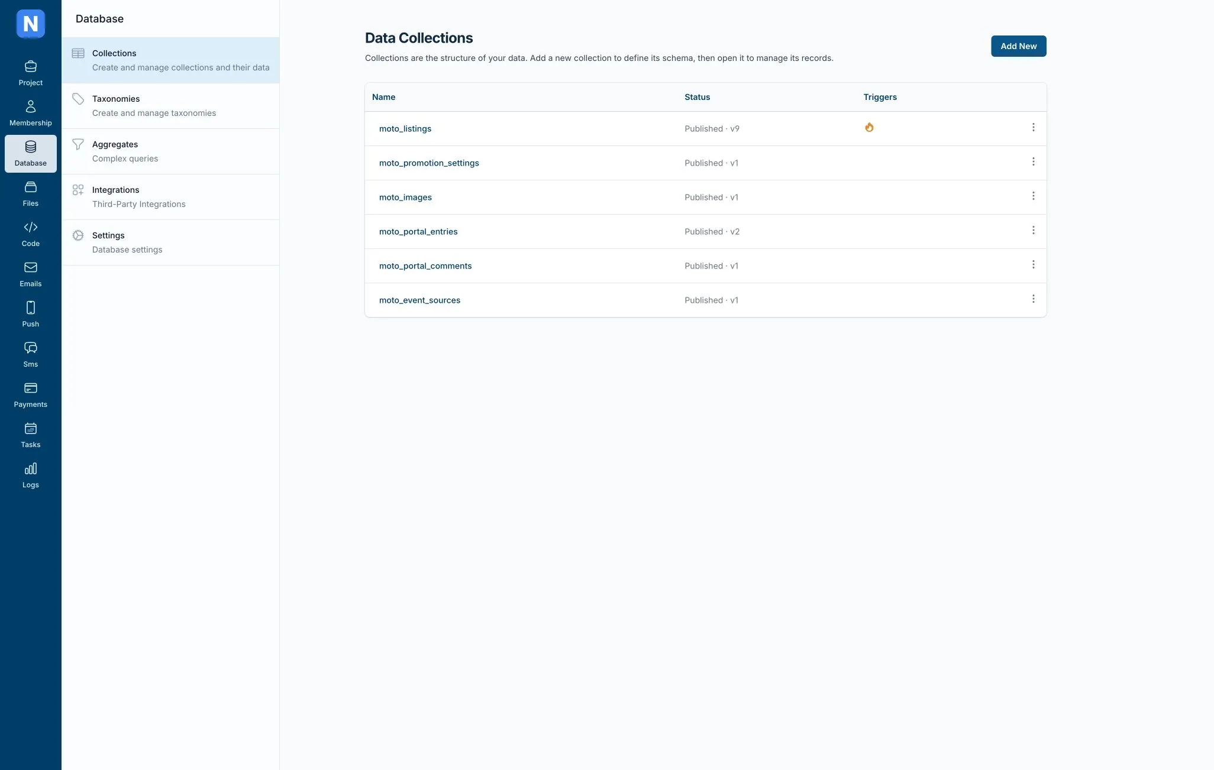Click the Triggers column header
1214x770 pixels.
click(x=880, y=97)
